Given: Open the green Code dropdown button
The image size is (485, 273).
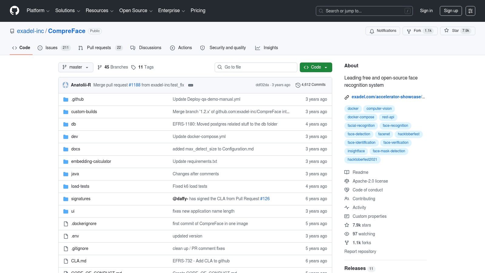Looking at the screenshot, I should (316, 67).
